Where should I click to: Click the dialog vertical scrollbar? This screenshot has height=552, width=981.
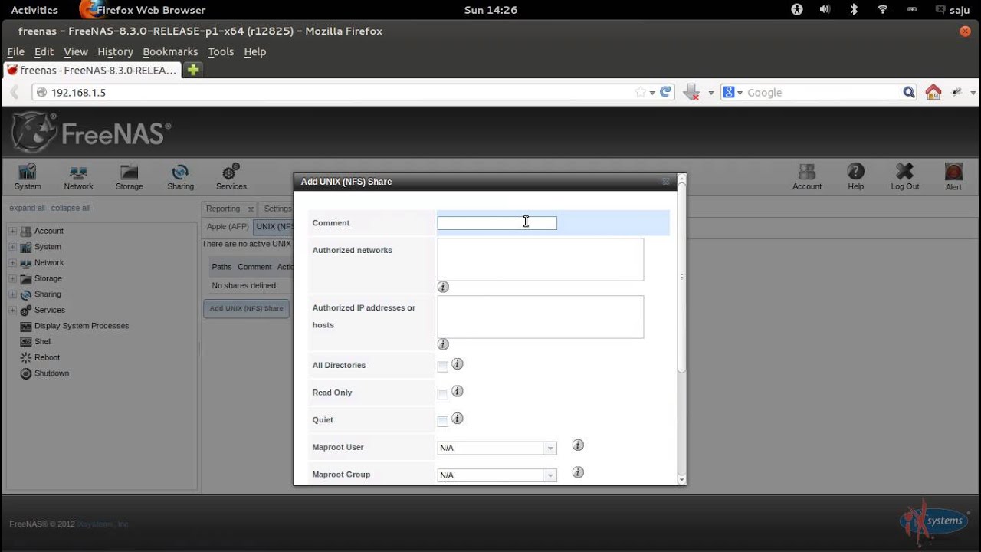tap(681, 279)
